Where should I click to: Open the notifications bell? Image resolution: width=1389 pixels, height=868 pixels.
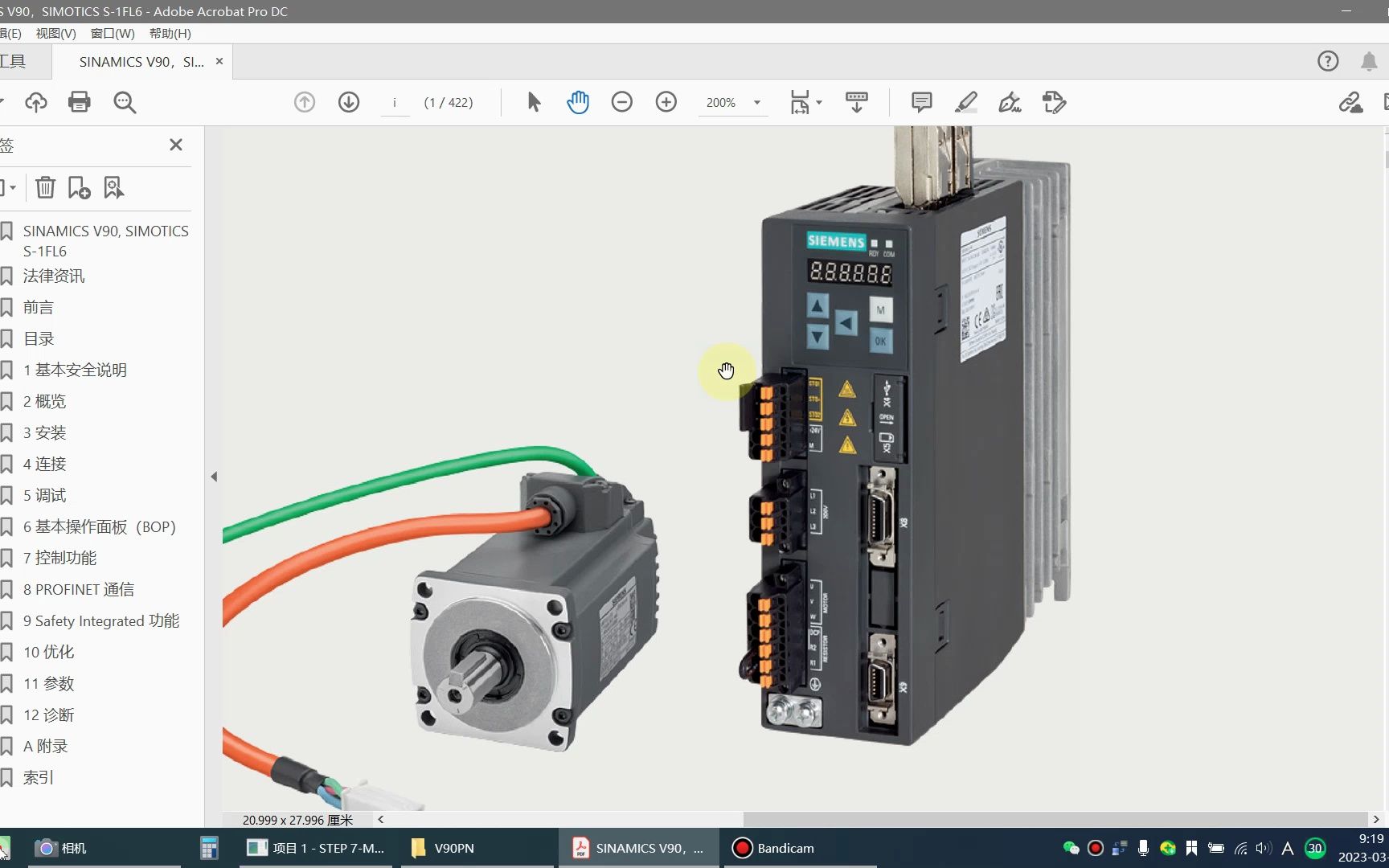pos(1369,61)
